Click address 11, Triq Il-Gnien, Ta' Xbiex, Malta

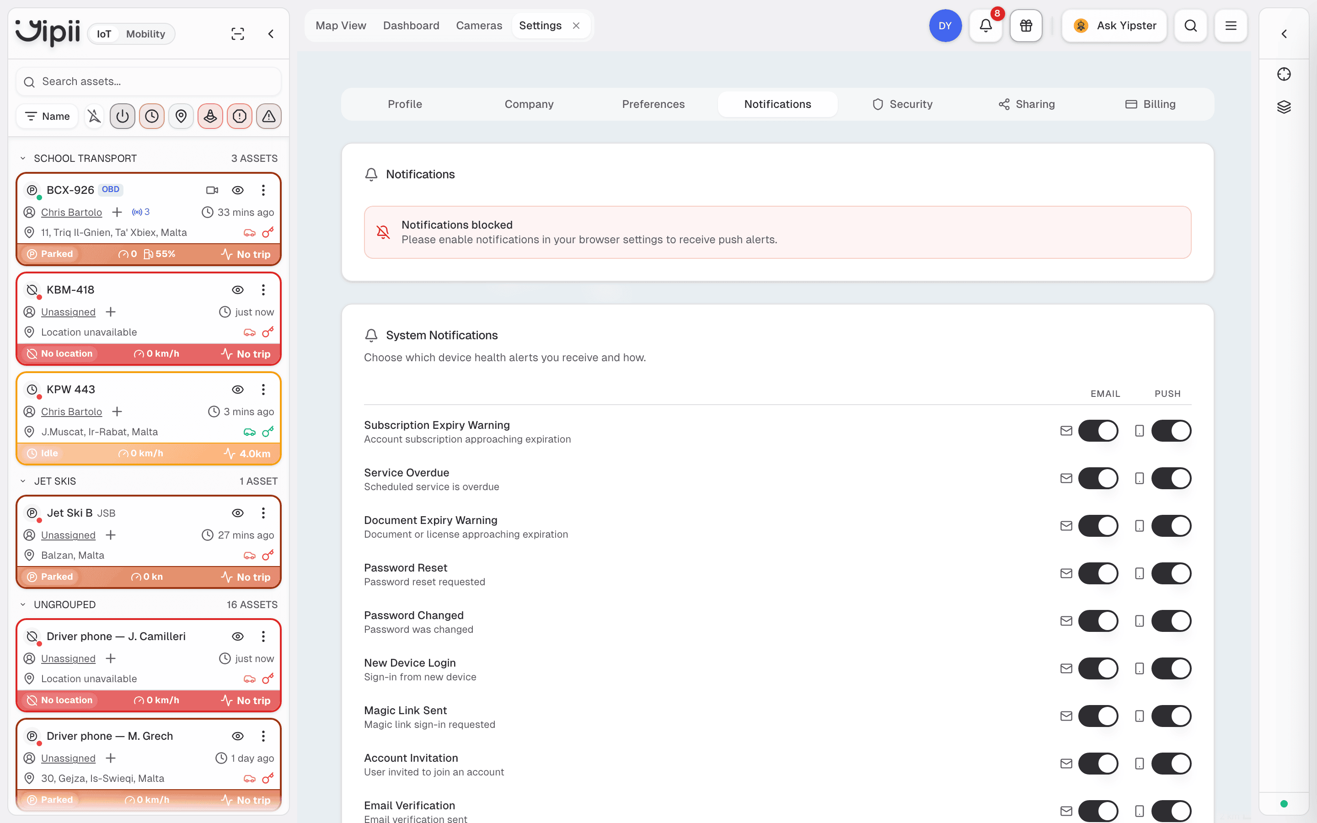tap(114, 232)
